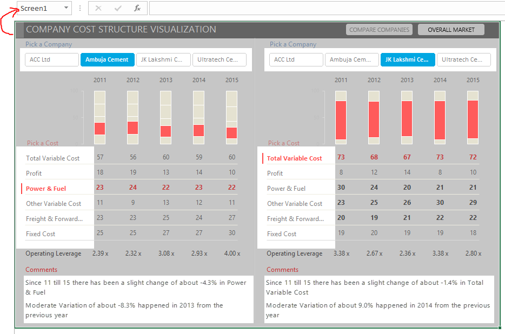Click right panel 2013 red bar segment

[x=407, y=118]
